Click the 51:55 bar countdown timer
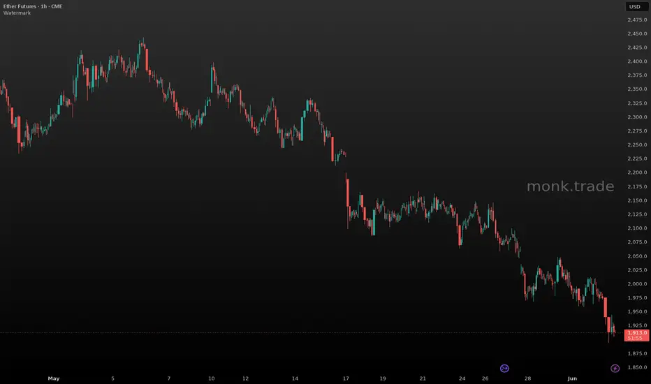 (x=635, y=339)
